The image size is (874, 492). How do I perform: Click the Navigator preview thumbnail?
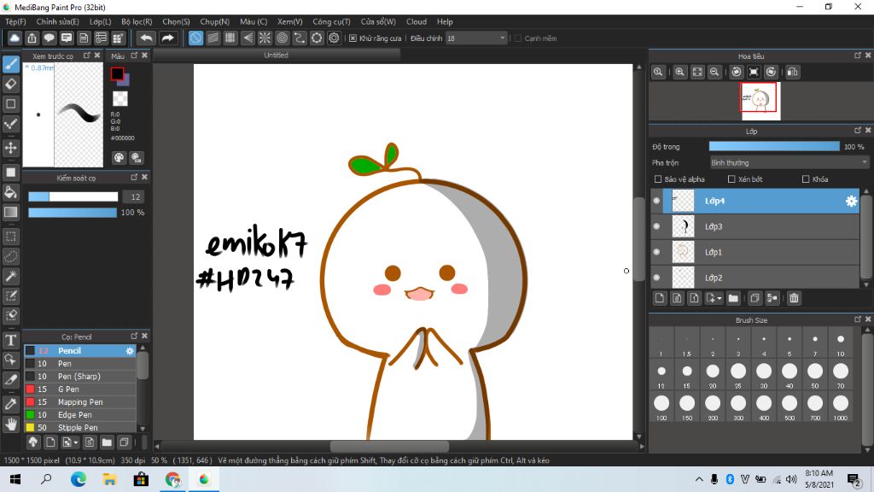[760, 101]
